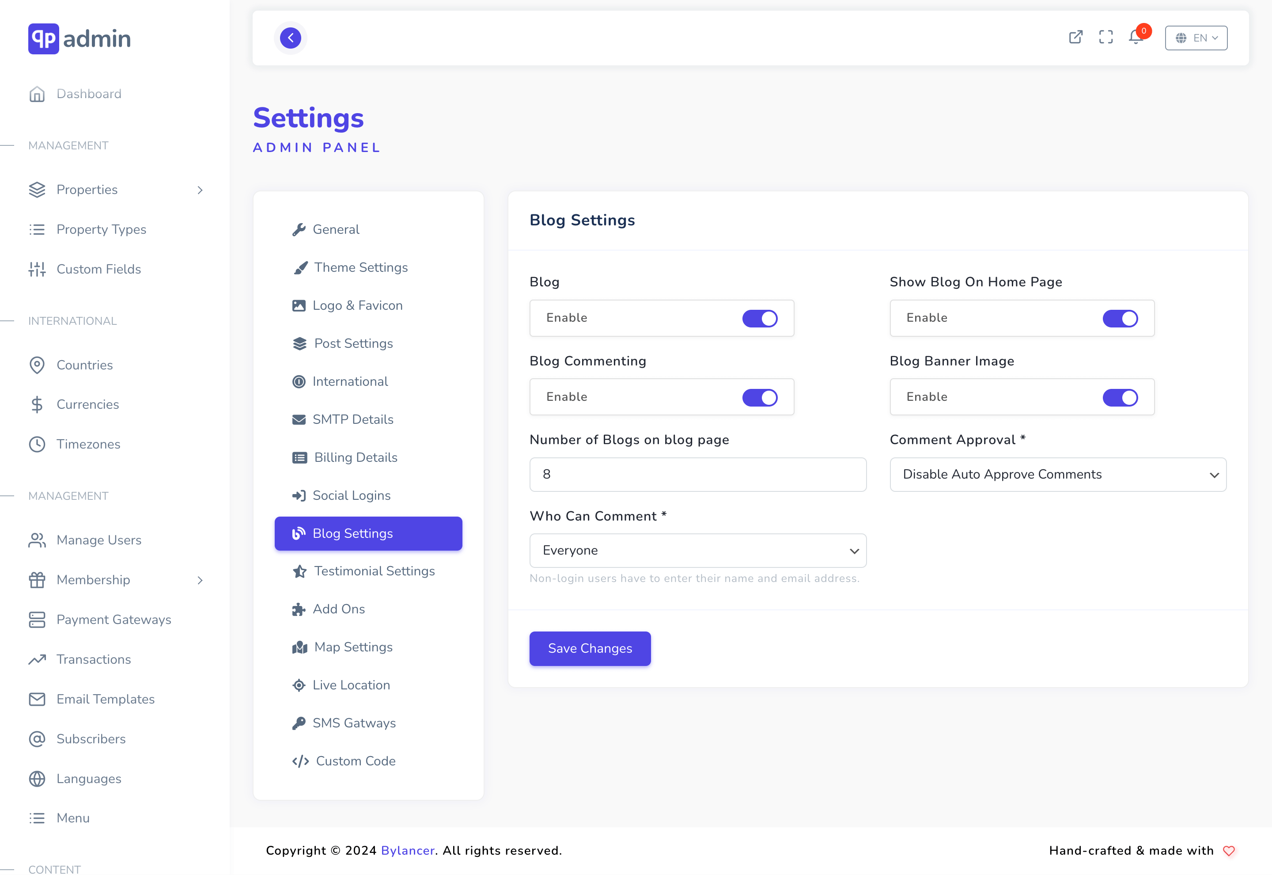
Task: Open Billing Details tab
Action: click(x=368, y=457)
